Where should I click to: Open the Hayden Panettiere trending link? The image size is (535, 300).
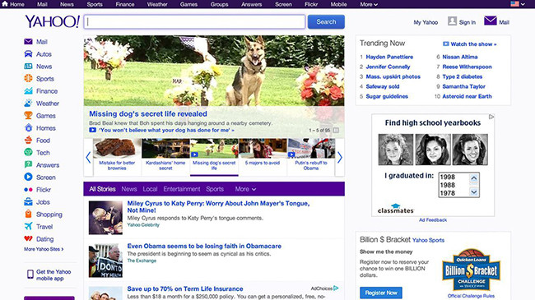tap(389, 57)
